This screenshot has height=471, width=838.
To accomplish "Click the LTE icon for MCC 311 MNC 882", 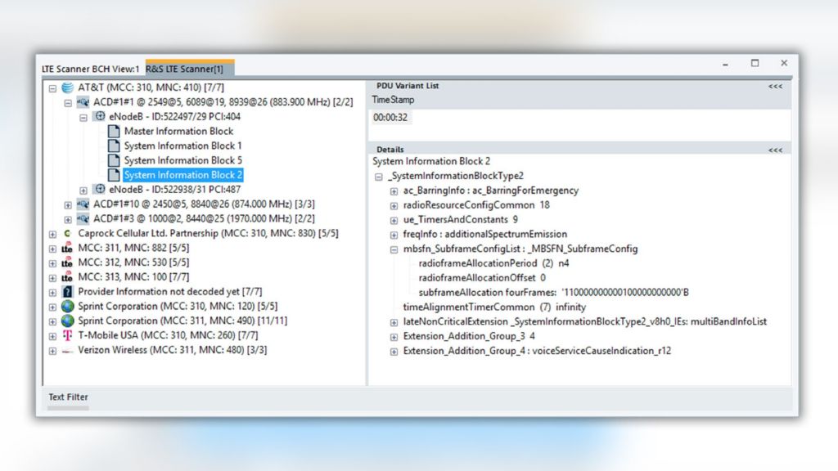I will [x=68, y=249].
